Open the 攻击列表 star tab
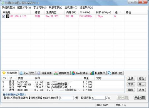 point(10,73)
